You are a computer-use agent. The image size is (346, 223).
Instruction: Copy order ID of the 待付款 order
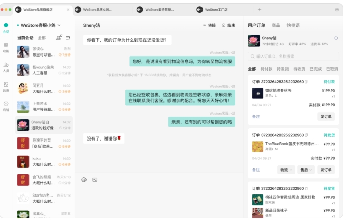tap(306, 82)
